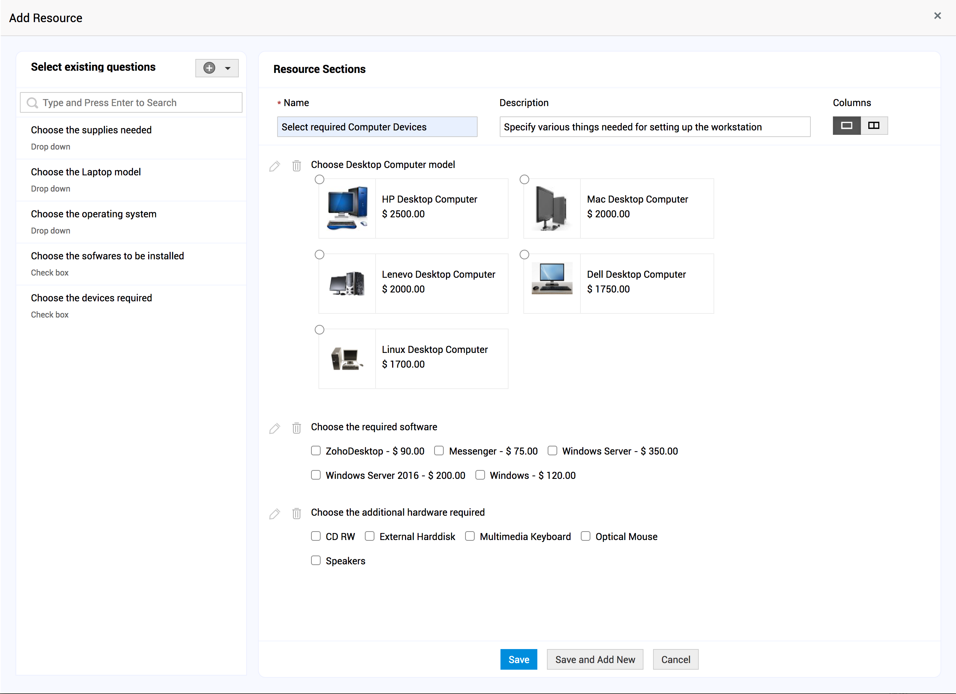The width and height of the screenshot is (956, 694).
Task: Enable the External Harddisk checkbox
Action: [370, 536]
